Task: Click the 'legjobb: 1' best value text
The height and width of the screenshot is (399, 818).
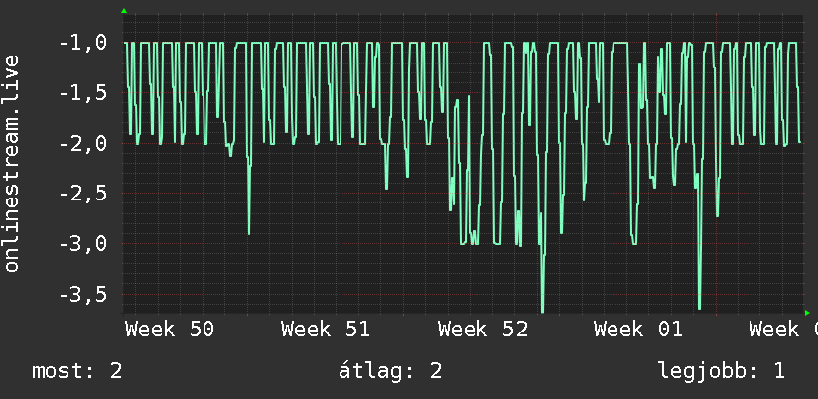Action: (722, 371)
